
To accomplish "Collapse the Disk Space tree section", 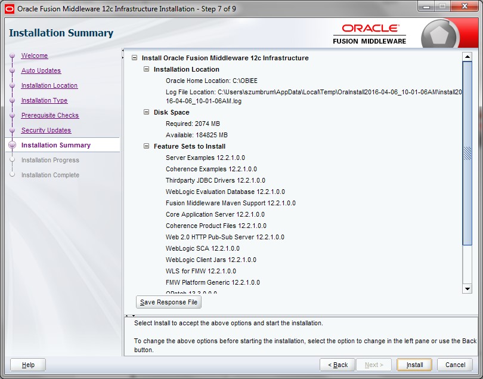I will point(147,112).
